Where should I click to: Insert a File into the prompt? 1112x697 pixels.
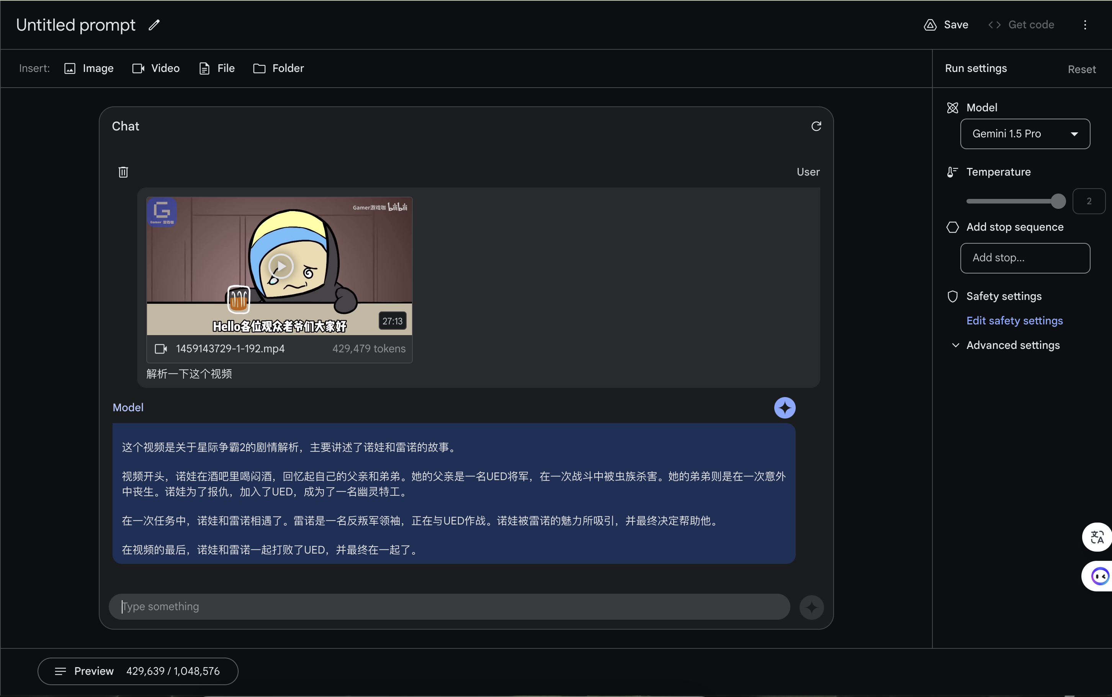click(x=217, y=68)
